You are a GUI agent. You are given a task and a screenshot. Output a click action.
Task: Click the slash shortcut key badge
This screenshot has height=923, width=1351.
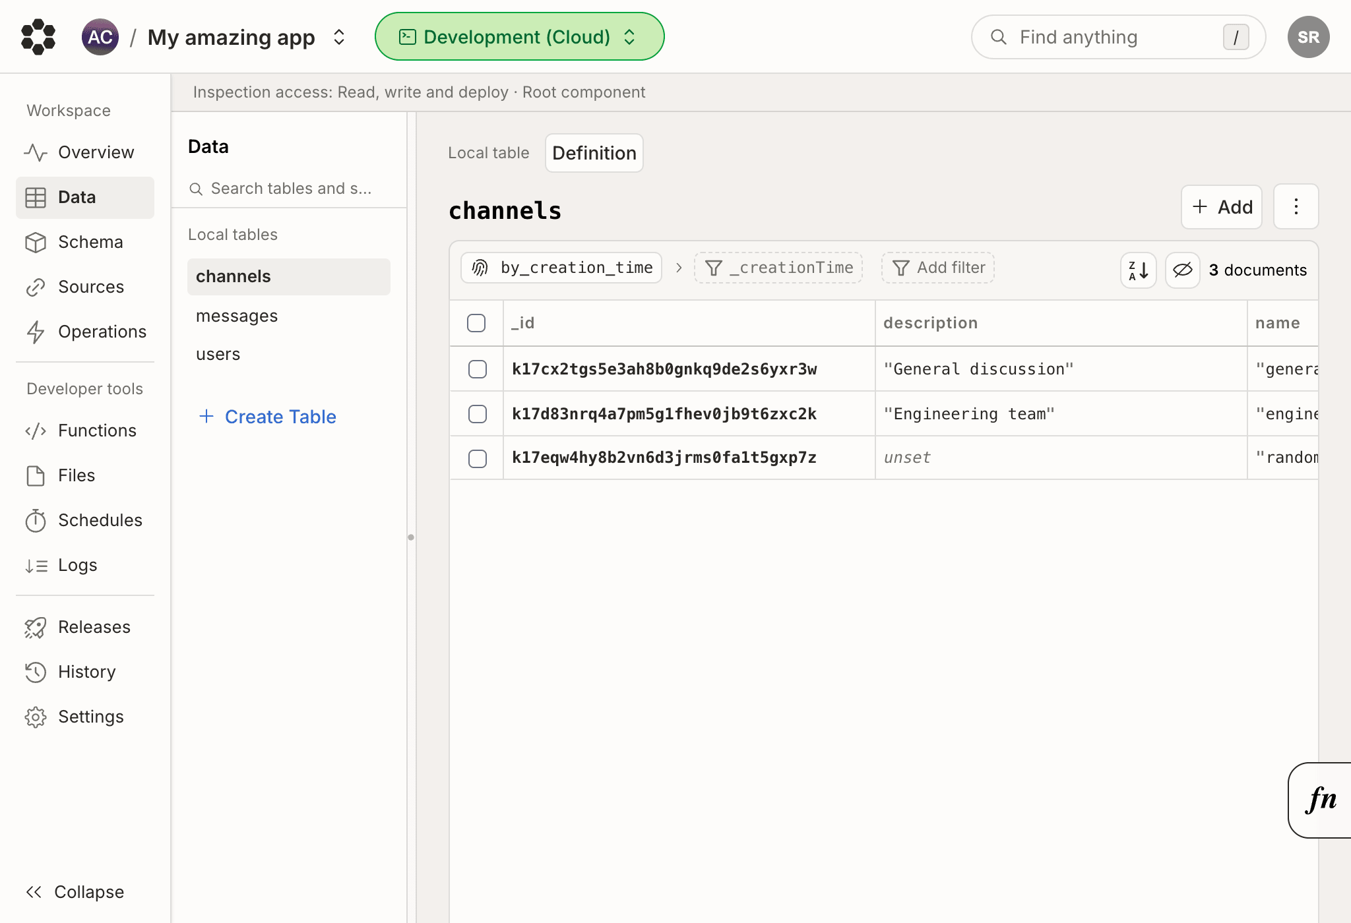point(1236,37)
